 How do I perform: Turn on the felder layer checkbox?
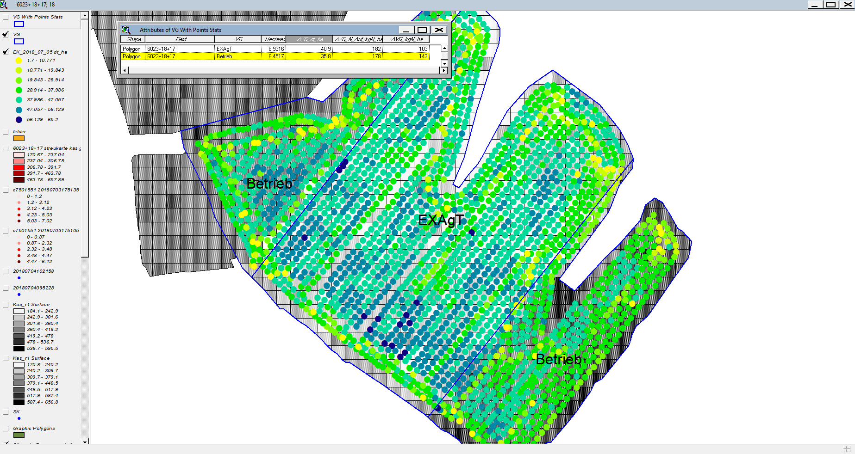(6, 132)
